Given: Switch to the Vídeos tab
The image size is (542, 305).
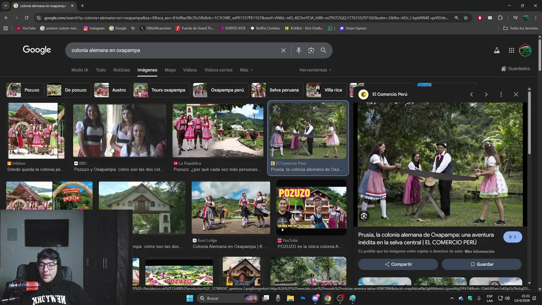Looking at the screenshot, I should pos(190,70).
